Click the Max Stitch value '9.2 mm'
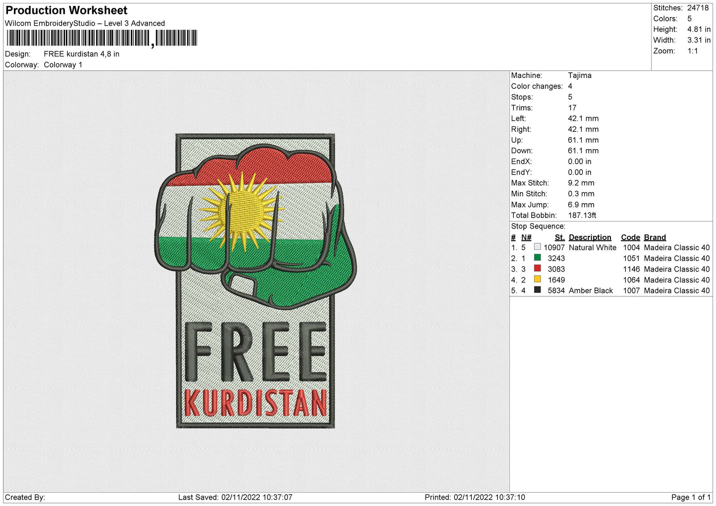 pyautogui.click(x=581, y=183)
